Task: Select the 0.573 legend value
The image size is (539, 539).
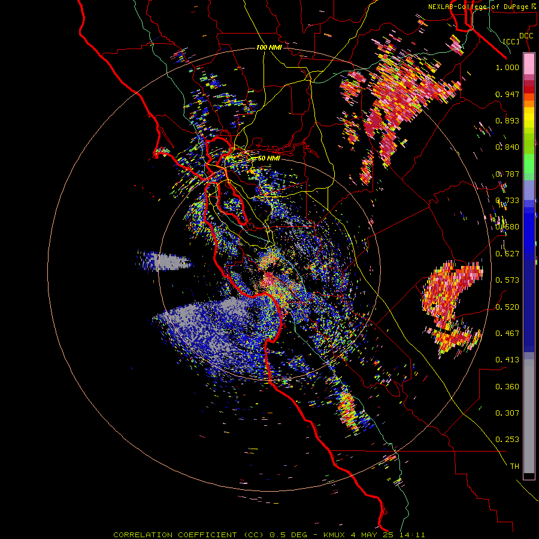Action: pos(507,280)
